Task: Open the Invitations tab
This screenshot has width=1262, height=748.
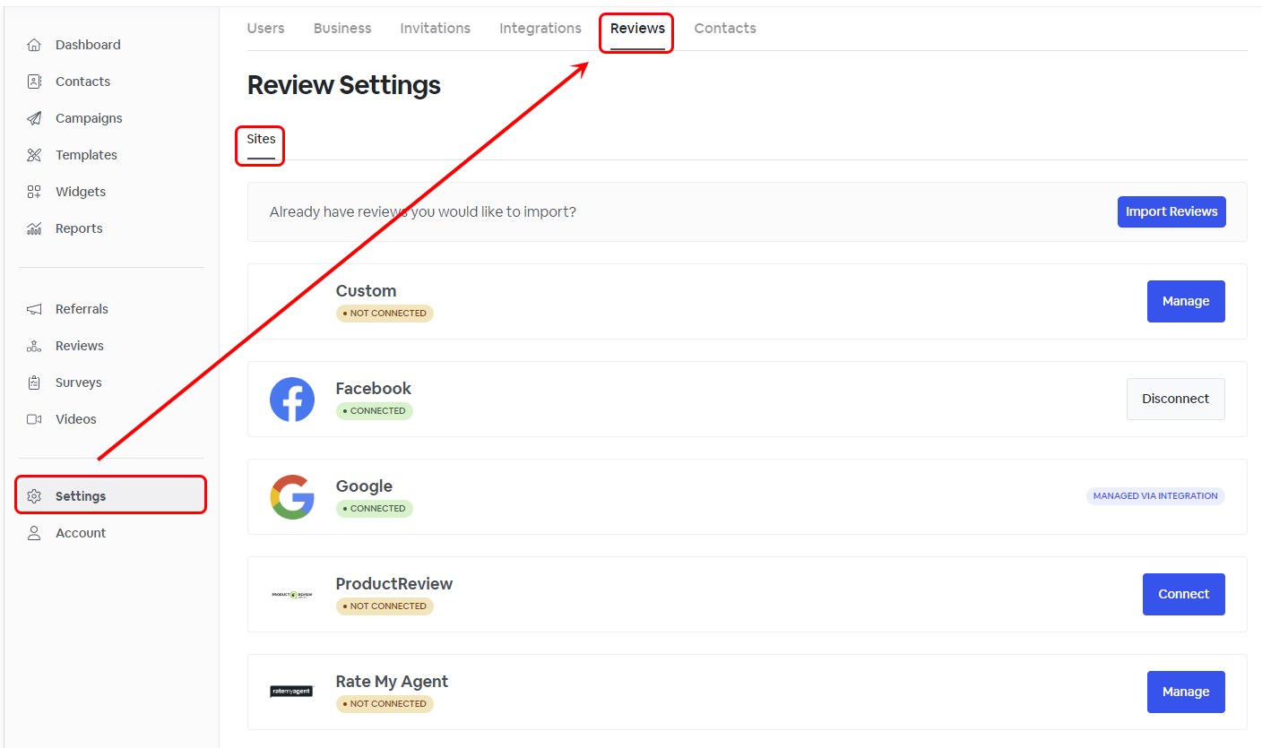Action: [435, 29]
